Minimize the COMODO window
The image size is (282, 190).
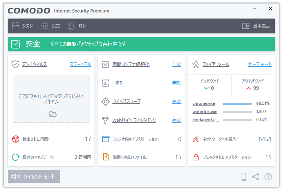point(254,9)
